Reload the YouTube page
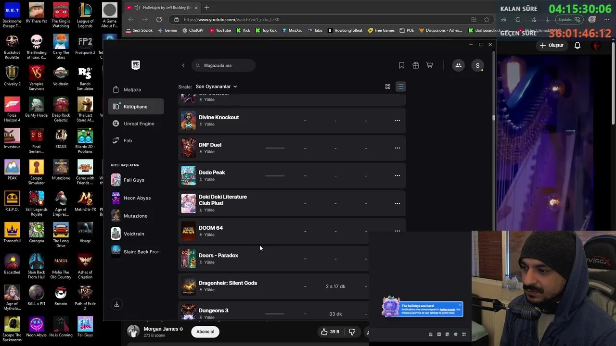 (x=159, y=20)
